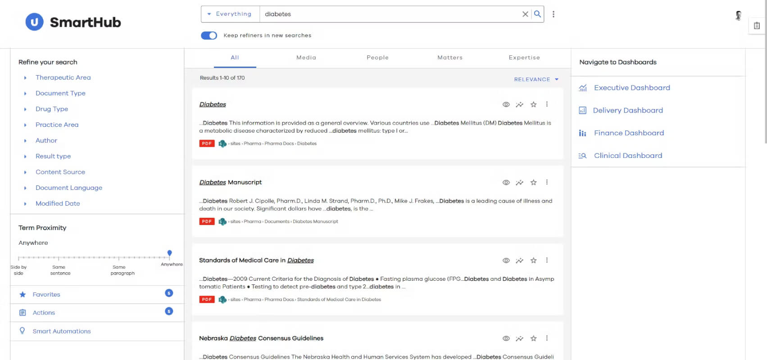Open search options three-dot menu

(554, 14)
